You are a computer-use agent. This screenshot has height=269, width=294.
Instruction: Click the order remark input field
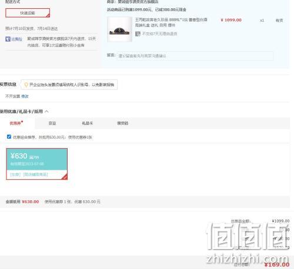[x=195, y=56]
